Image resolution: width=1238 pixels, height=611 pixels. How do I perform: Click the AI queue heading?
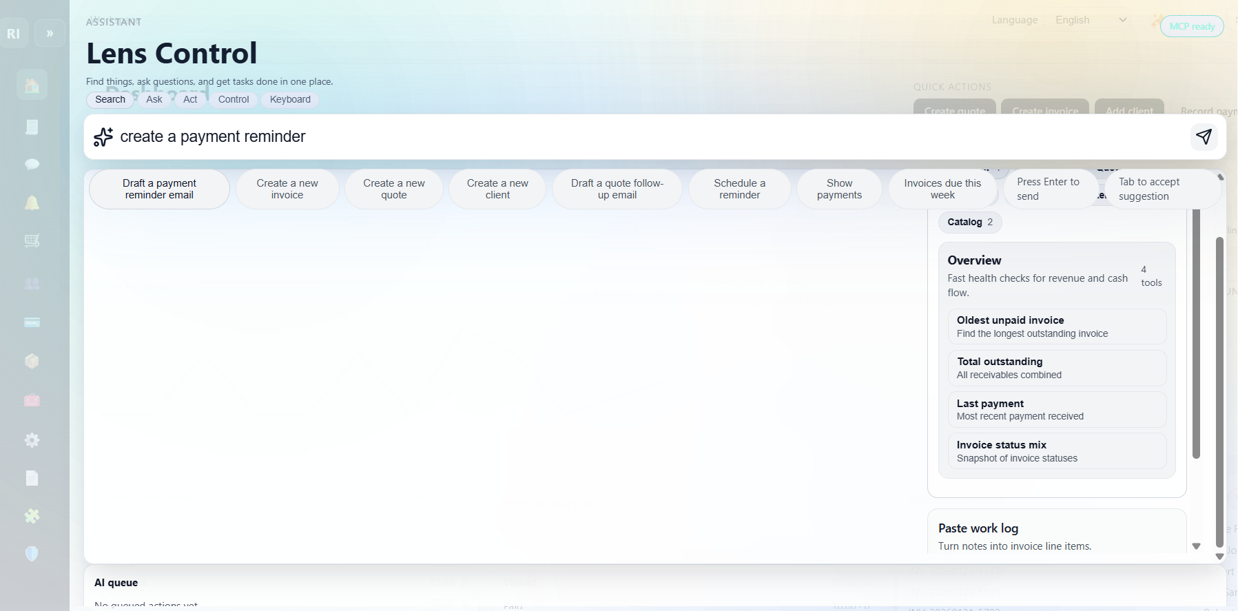pos(116,583)
